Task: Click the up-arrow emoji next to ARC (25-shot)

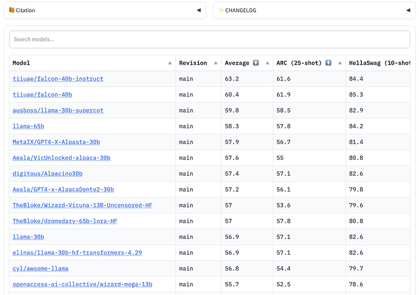Action: [x=329, y=63]
